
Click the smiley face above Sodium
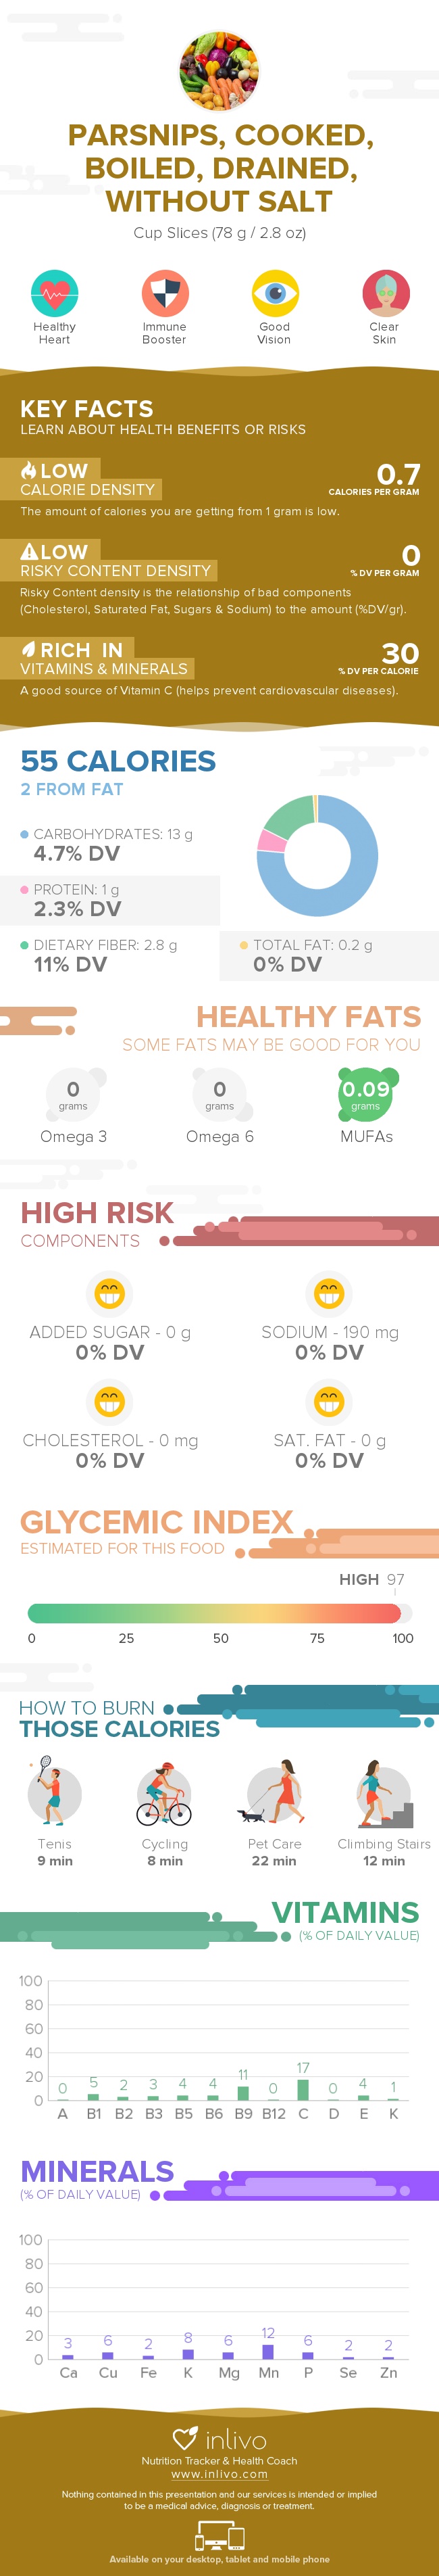coord(329,1293)
